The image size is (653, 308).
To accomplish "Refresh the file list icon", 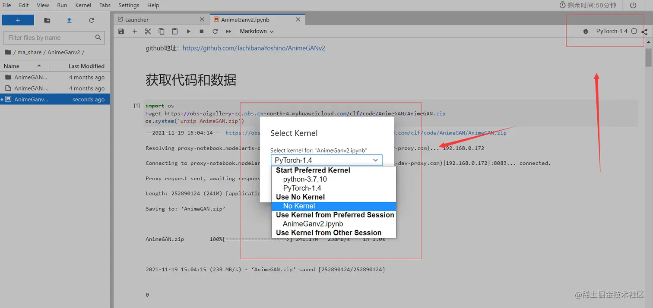I will click(91, 20).
